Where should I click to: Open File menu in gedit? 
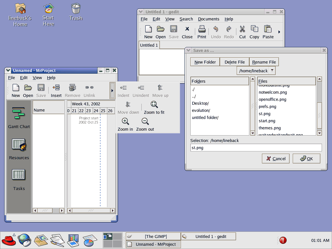pos(144,19)
